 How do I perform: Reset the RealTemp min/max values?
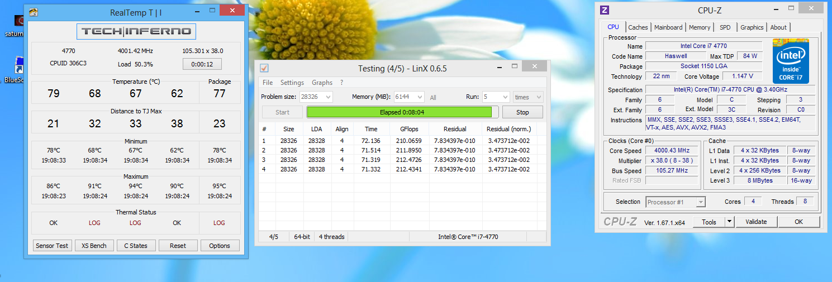(178, 246)
